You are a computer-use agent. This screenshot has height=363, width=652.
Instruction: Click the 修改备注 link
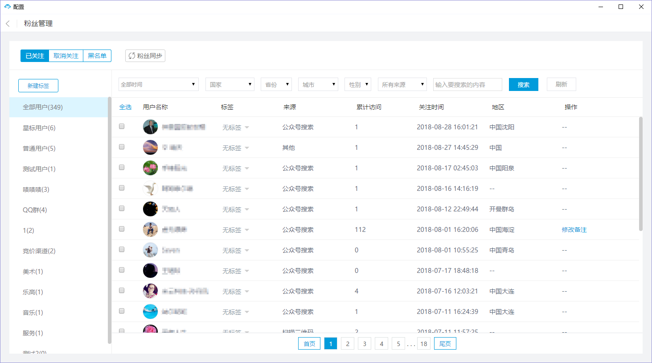coord(574,230)
